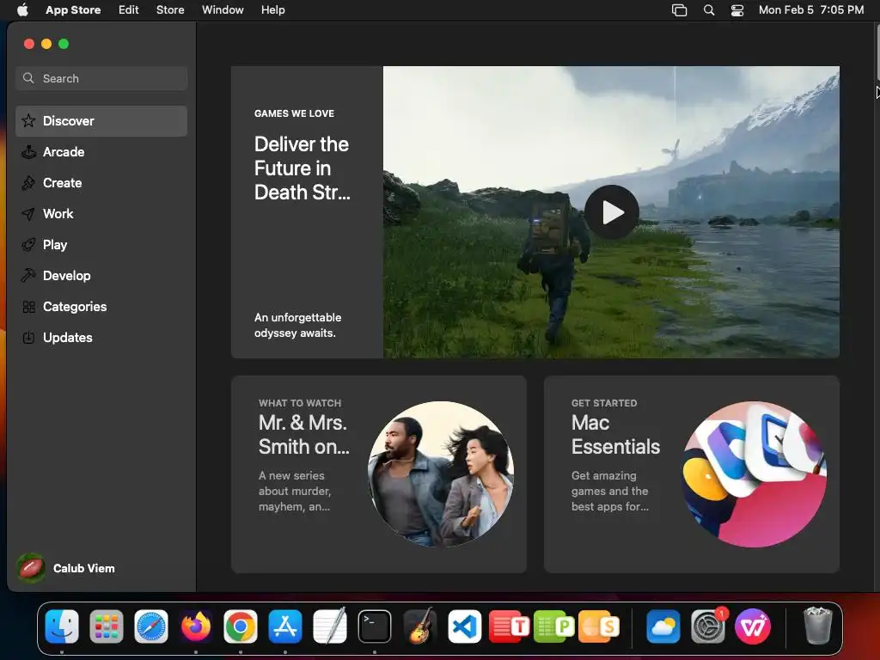Click "An unforgettable odyssey awaits." text
The image size is (880, 660).
[x=297, y=325]
